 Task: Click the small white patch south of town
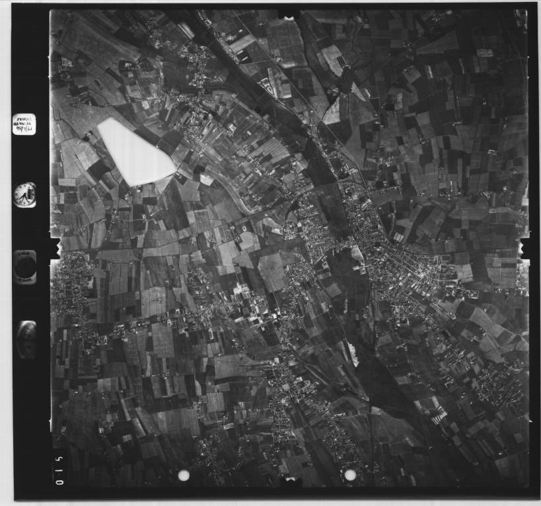[353, 354]
